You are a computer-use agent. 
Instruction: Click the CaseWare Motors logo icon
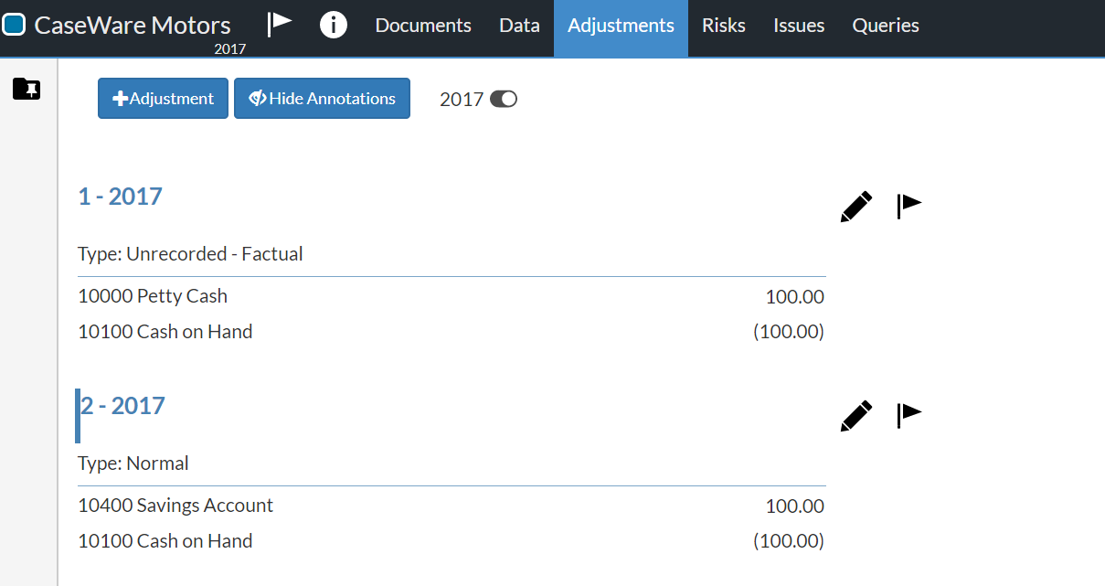[14, 24]
